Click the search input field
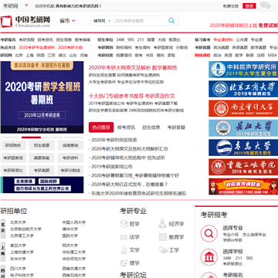 pos(141,21)
